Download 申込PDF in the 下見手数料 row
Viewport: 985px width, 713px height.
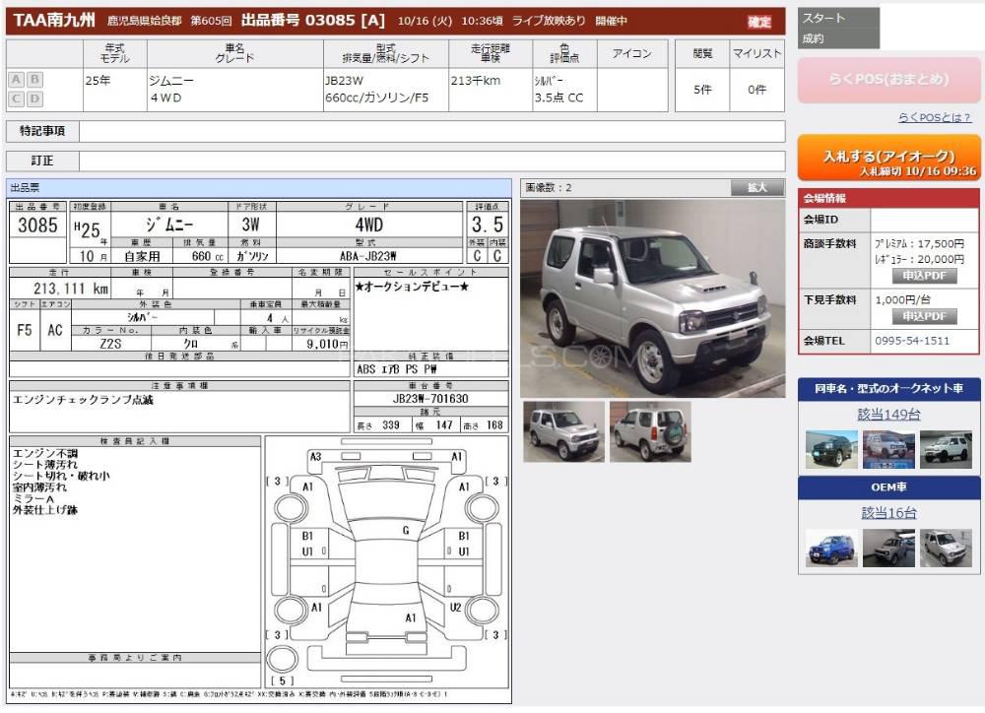[924, 316]
